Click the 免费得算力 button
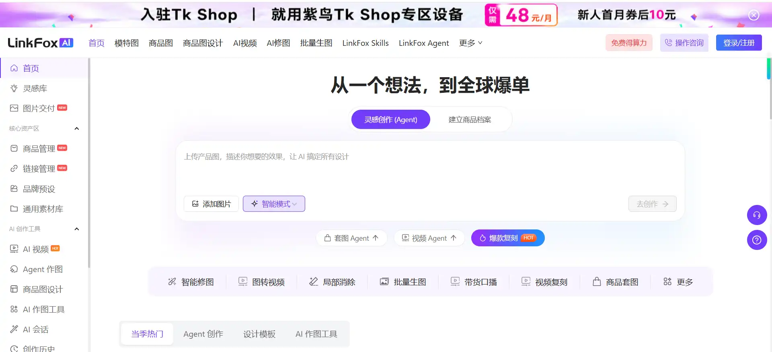The width and height of the screenshot is (772, 352). click(x=629, y=43)
